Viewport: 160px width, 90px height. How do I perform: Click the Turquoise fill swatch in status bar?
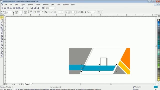[156, 87]
